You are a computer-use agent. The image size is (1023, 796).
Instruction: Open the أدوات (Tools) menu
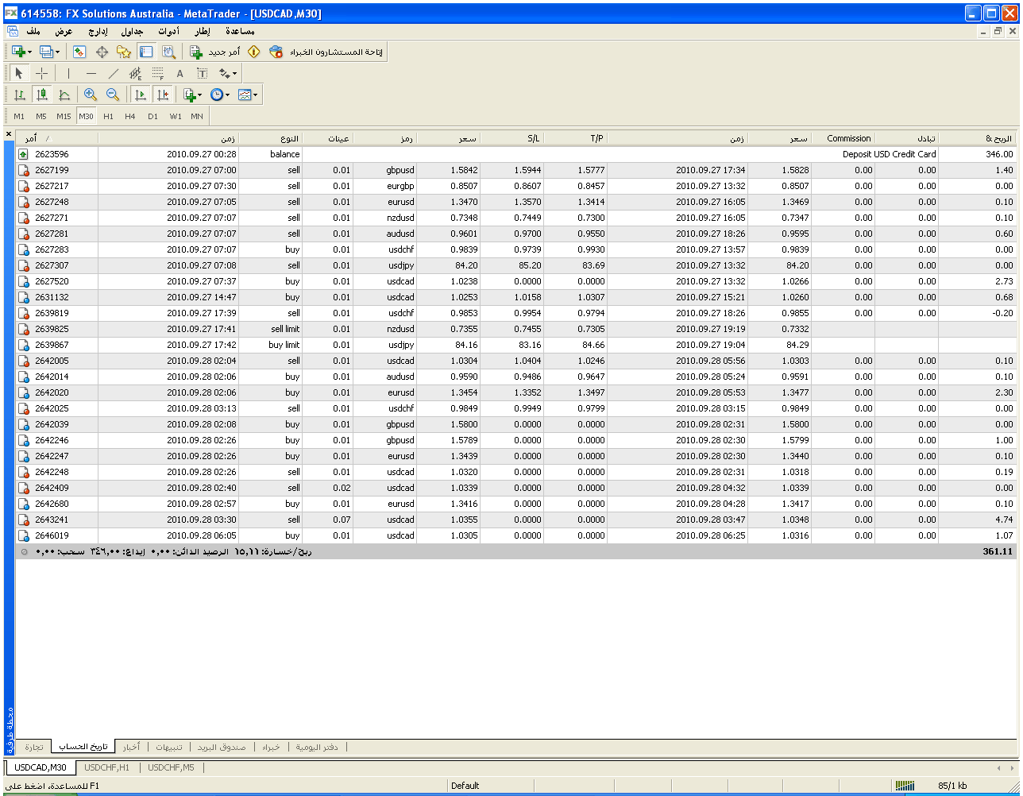(168, 31)
